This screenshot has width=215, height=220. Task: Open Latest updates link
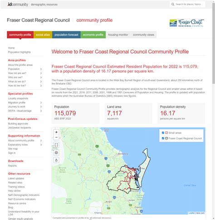coord(16,179)
